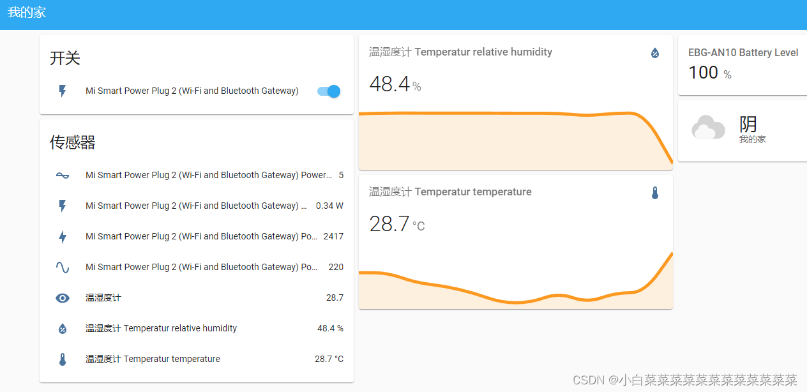Image resolution: width=807 pixels, height=392 pixels.
Task: Open the 我的家 dashboard title
Action: pos(27,13)
